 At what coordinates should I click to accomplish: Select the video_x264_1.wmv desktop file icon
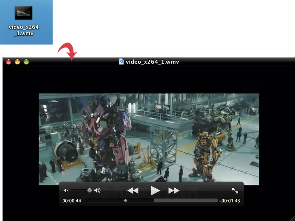(23, 13)
